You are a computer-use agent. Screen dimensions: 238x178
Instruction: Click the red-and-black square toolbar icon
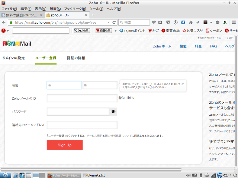tap(205, 22)
